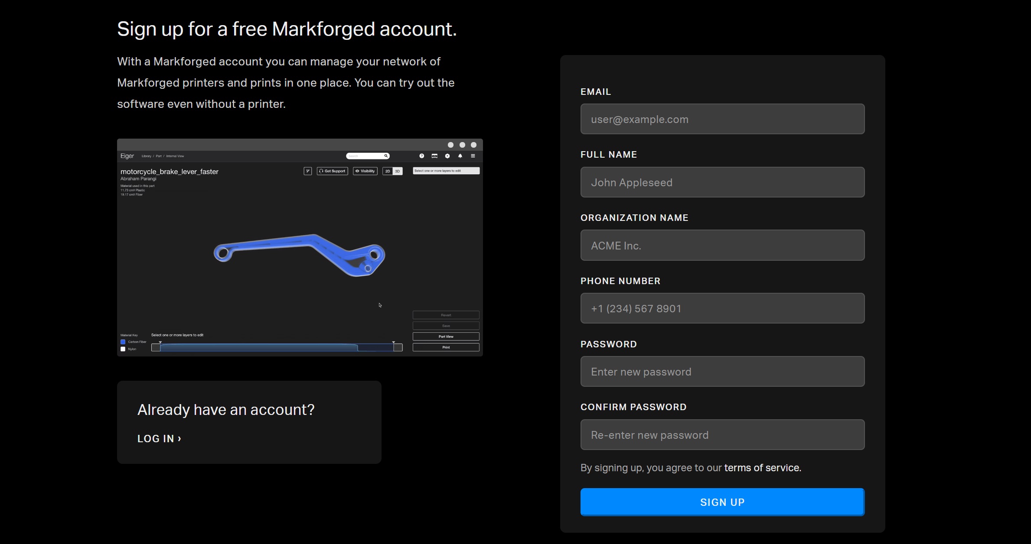This screenshot has height=544, width=1031.
Task: Open the notifications bell in Eiger
Action: [x=460, y=156]
